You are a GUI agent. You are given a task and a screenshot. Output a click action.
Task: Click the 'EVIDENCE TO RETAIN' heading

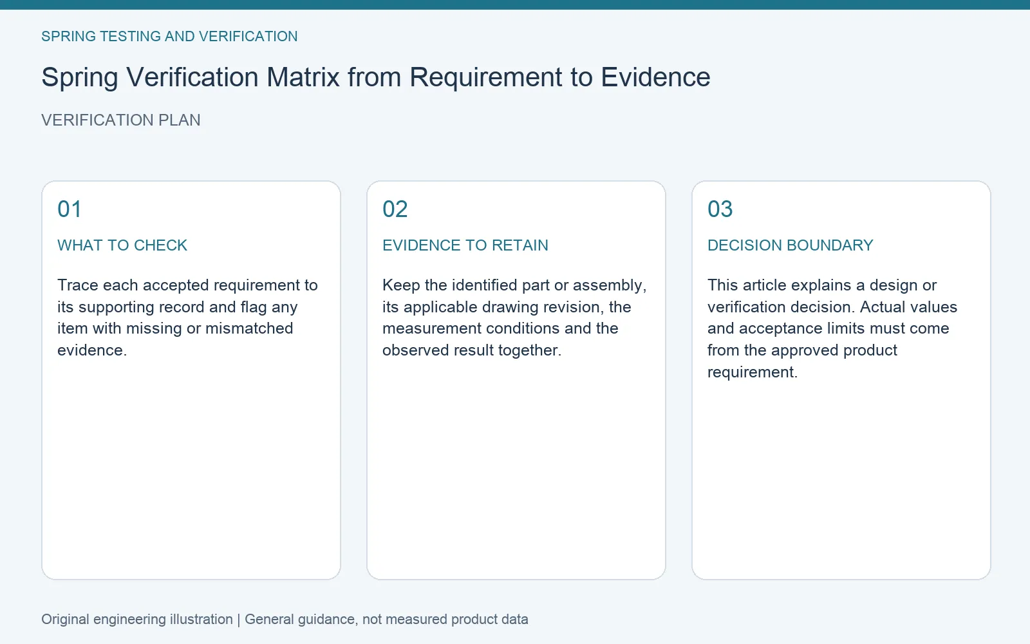pyautogui.click(x=465, y=245)
